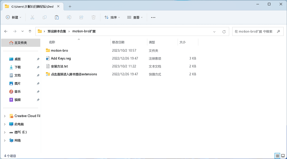Switch to large icons view in status bar
Viewport: 287px width, 159px height.
point(283,156)
